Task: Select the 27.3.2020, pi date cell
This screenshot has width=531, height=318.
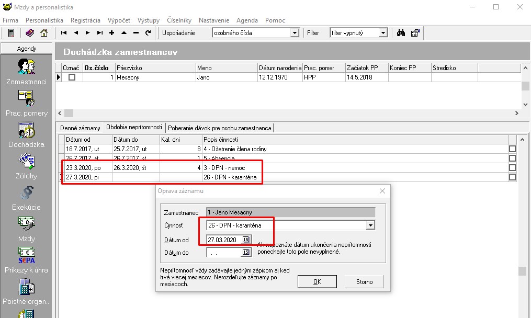Action: [x=88, y=177]
